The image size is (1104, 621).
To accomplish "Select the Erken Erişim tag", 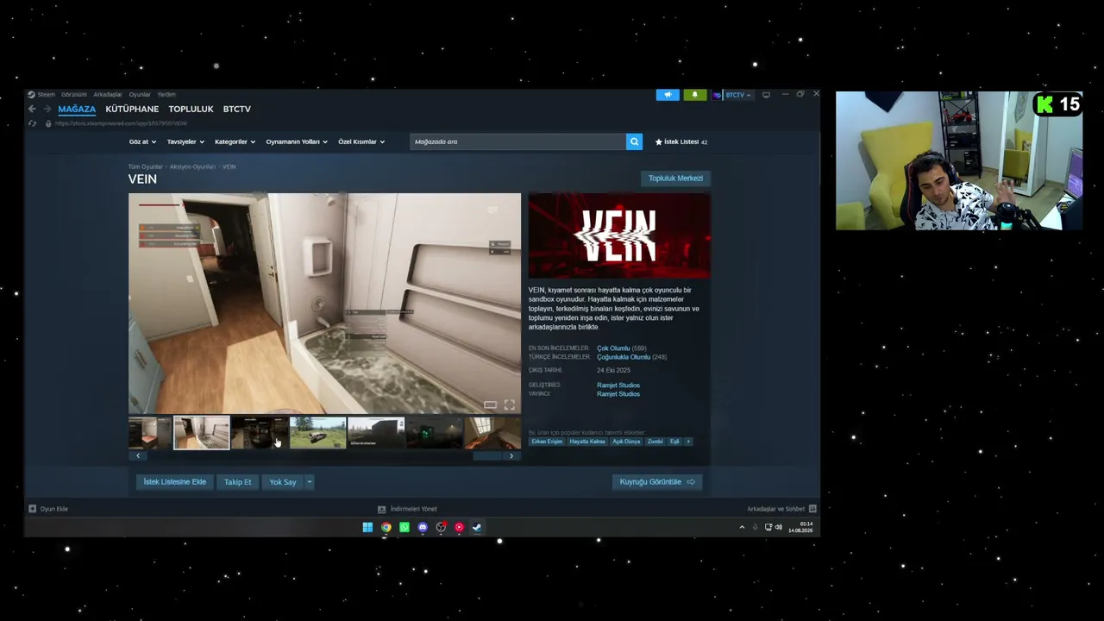I will [547, 442].
